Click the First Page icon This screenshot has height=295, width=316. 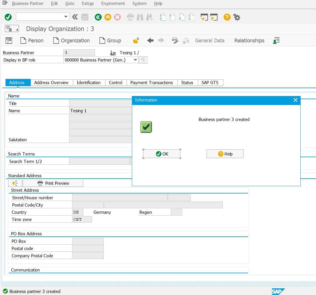pos(162,17)
